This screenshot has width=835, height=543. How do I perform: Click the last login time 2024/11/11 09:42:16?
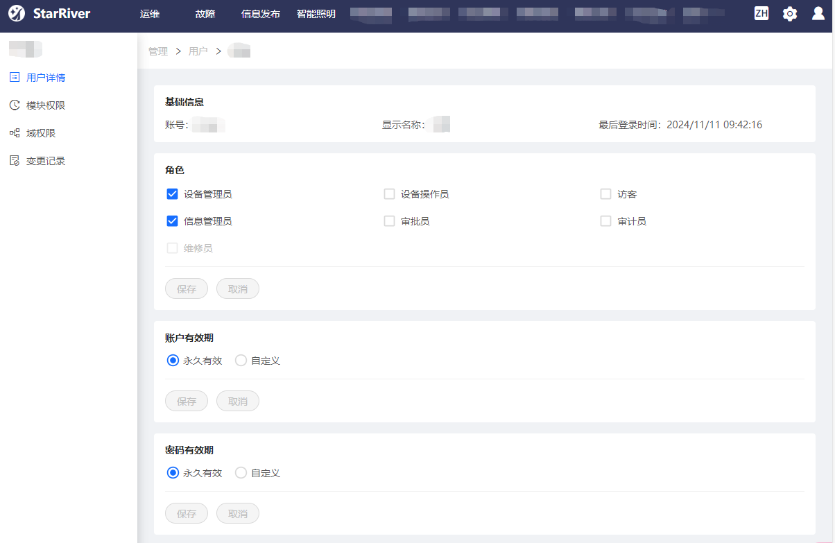pos(714,125)
